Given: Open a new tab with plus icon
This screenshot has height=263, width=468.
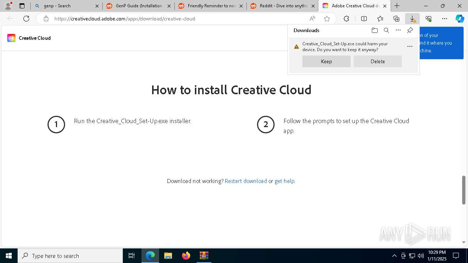Looking at the screenshot, I should click(397, 6).
